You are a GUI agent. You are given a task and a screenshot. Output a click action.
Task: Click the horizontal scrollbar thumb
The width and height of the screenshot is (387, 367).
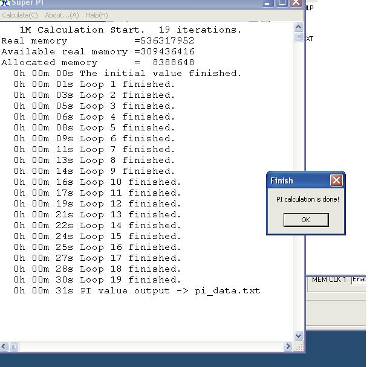[14, 346]
